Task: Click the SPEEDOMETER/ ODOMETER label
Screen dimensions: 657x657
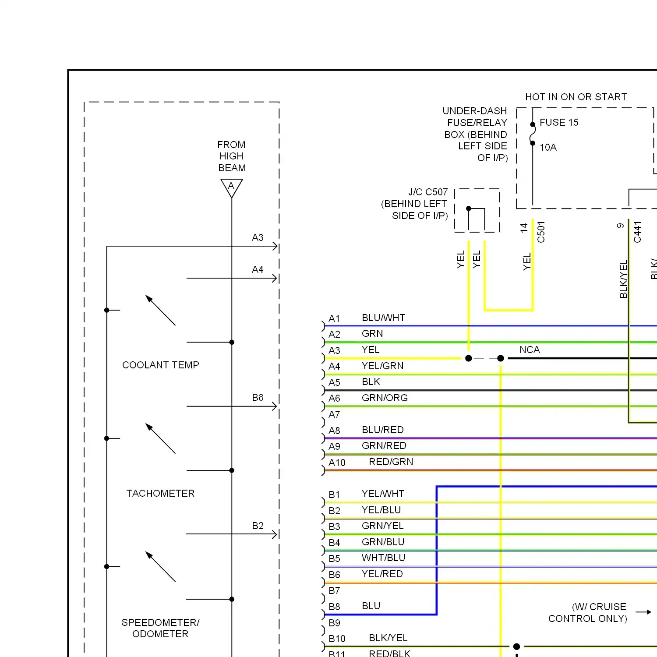Action: pyautogui.click(x=160, y=628)
